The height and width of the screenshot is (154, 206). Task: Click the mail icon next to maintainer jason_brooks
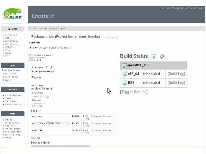(47, 97)
